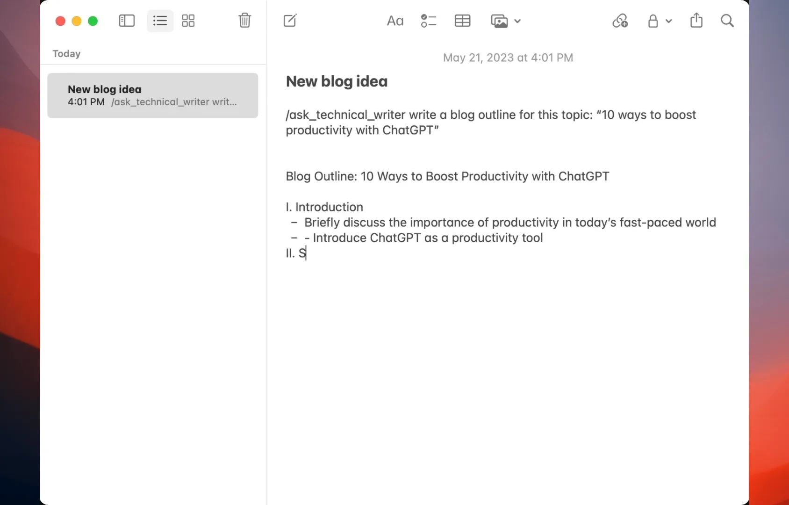Select the New blog idea note
Image resolution: width=789 pixels, height=505 pixels.
pos(152,95)
